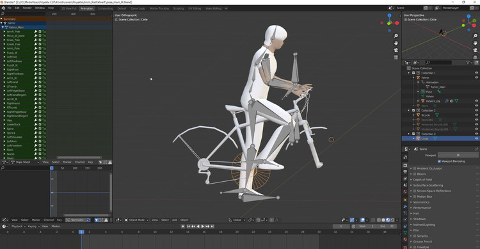This screenshot has width=480, height=249.
Task: Toggle Collection 2 exclude checkbox in outliner
Action: (413, 110)
